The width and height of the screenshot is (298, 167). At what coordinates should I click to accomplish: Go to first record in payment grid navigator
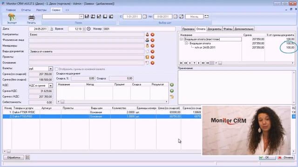(181, 63)
